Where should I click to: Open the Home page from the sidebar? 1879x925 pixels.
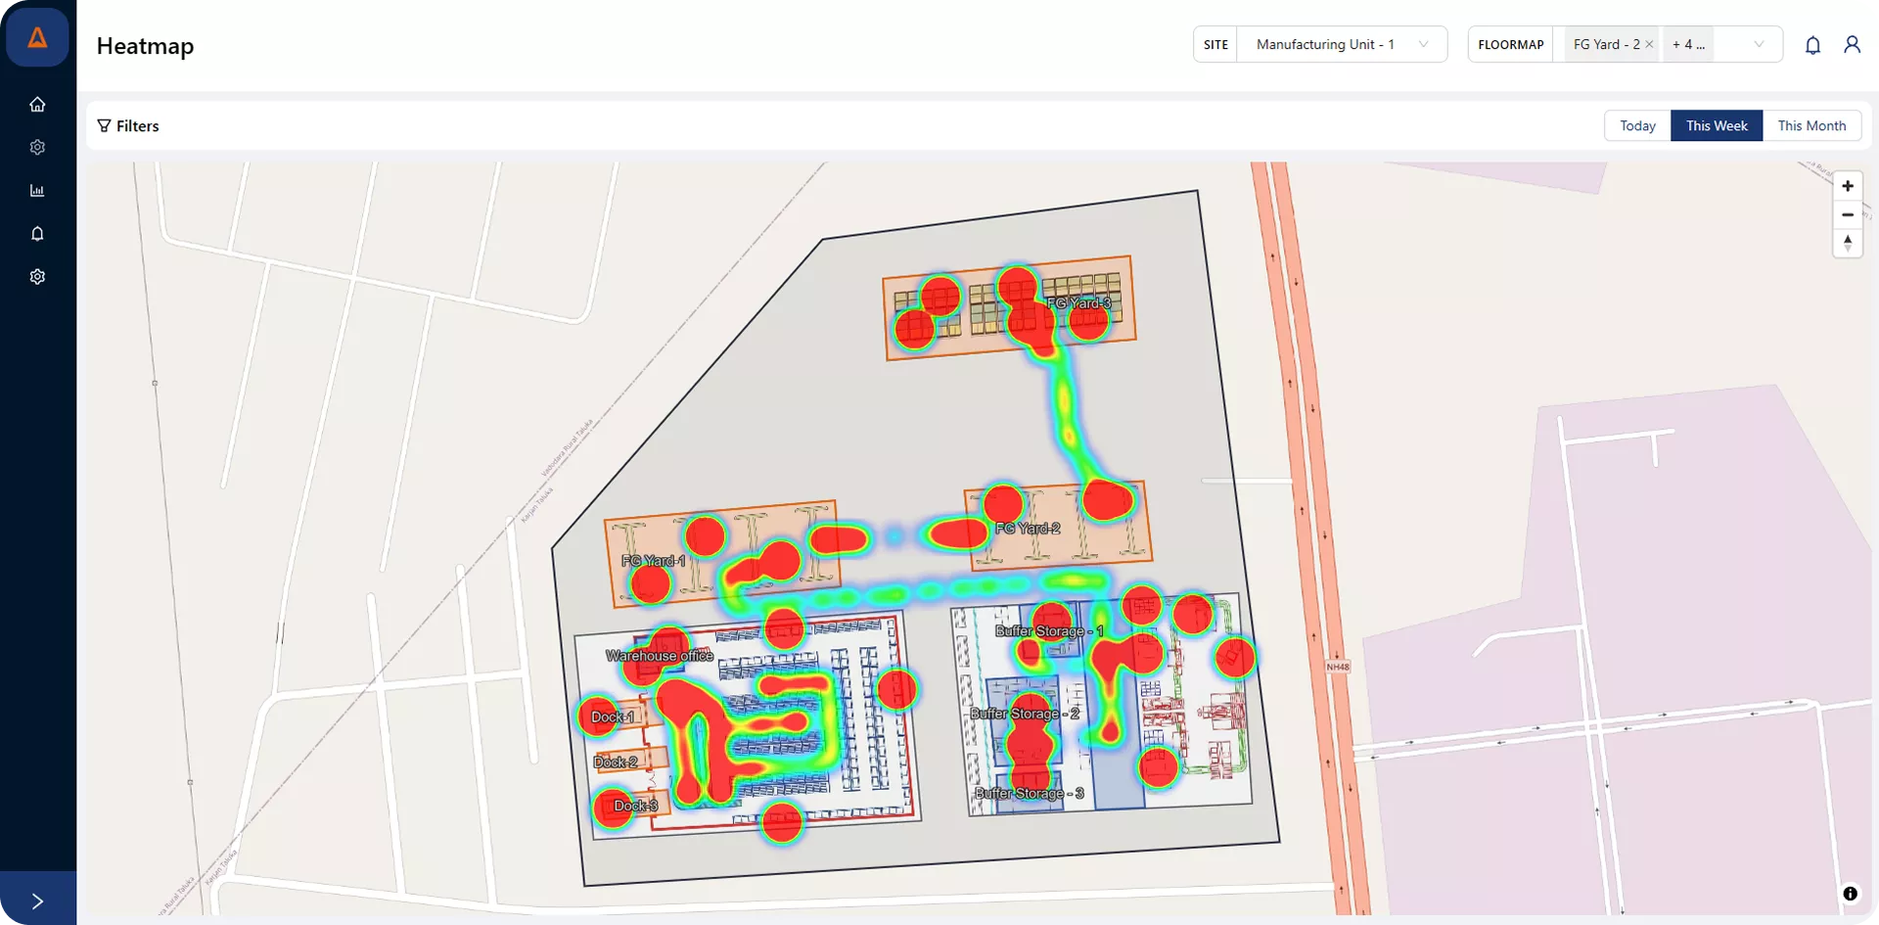tap(37, 104)
